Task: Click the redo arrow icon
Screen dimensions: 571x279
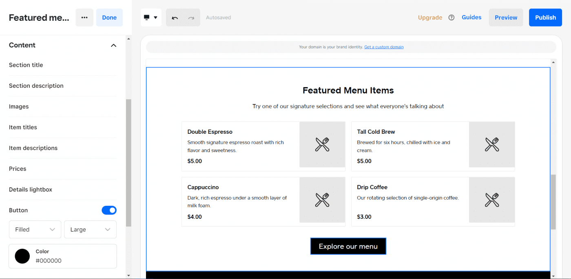Action: [191, 17]
